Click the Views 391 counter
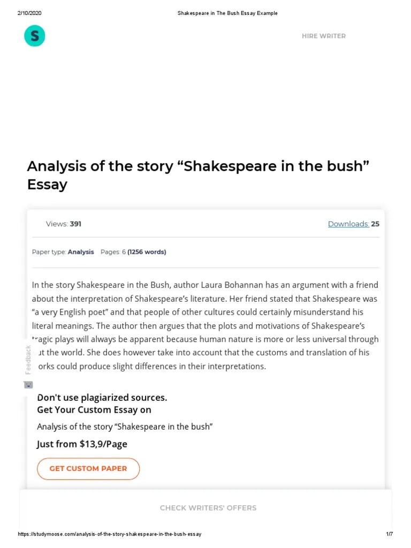Screen dimensions: 411x548 click(63, 224)
